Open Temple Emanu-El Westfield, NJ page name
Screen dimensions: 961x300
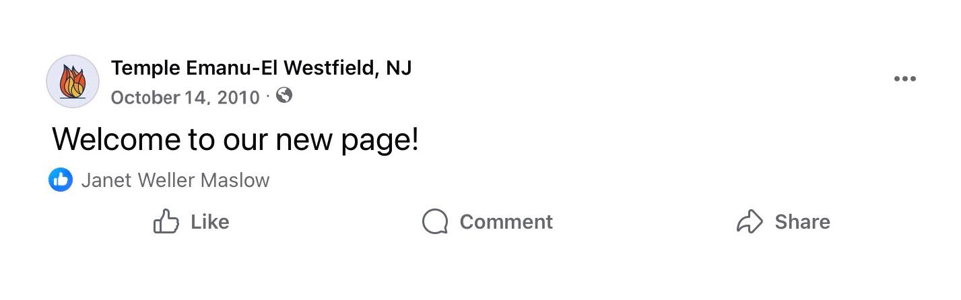(261, 68)
